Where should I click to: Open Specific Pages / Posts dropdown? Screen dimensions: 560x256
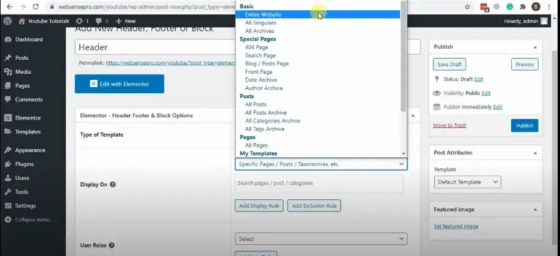coord(321,164)
